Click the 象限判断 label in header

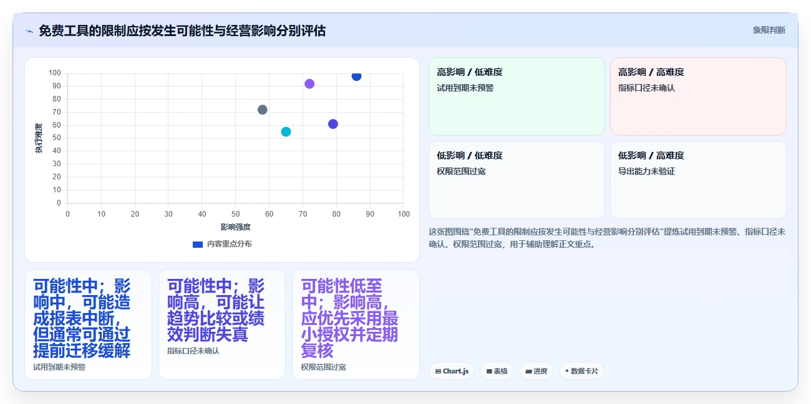point(769,30)
